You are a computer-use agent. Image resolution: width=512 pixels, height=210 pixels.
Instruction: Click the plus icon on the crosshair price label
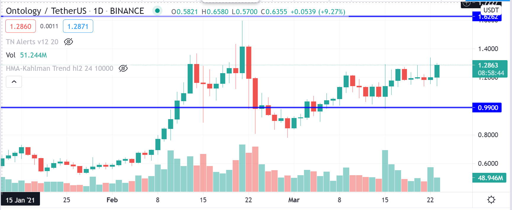(x=466, y=3)
